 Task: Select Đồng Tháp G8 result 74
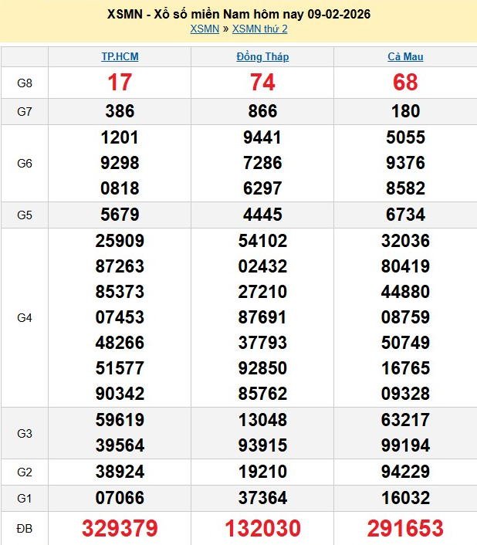262,83
